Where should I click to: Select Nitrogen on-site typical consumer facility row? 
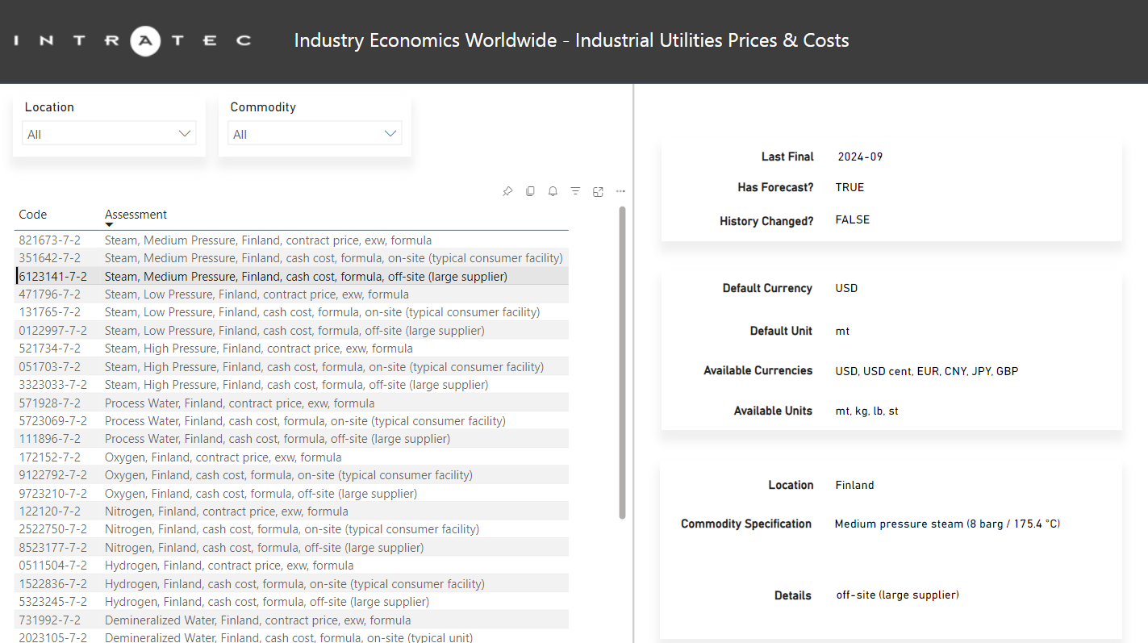291,529
